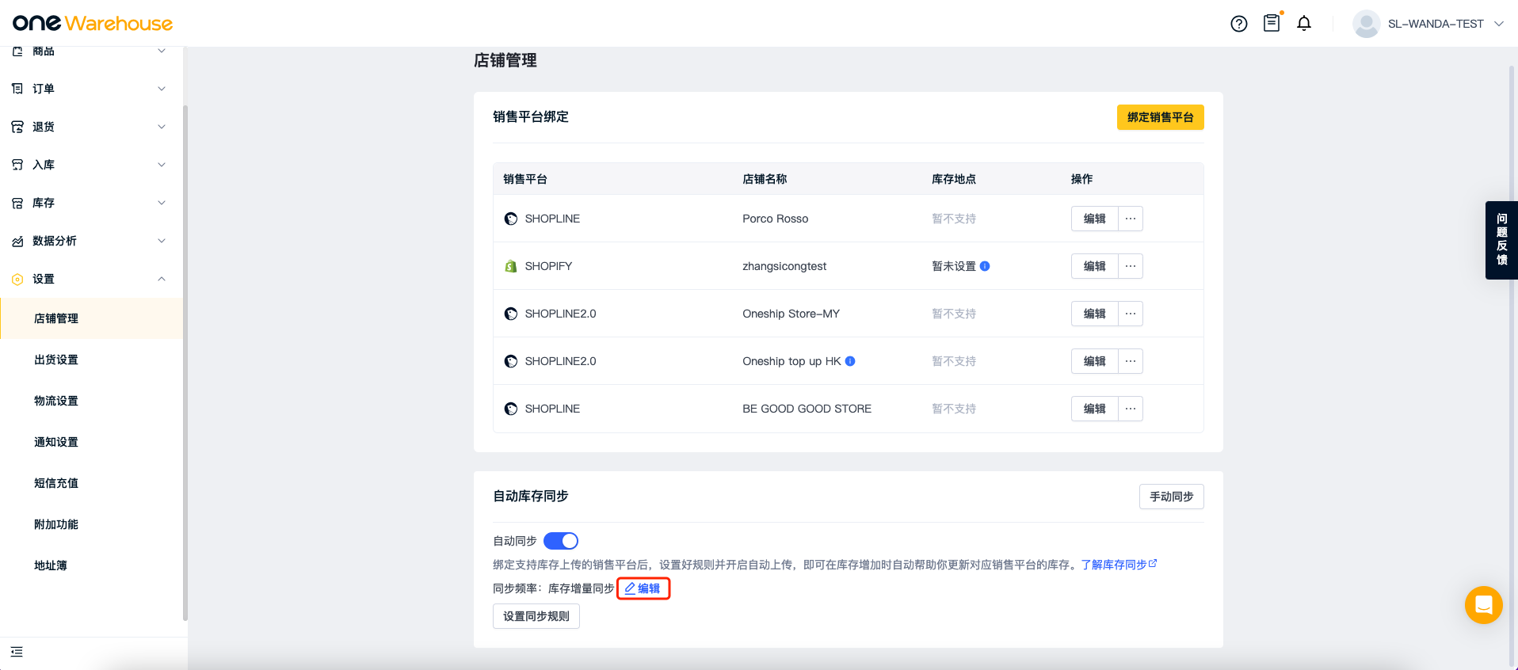Click 编辑 next to 同步频率
This screenshot has height=670, width=1518.
643,588
